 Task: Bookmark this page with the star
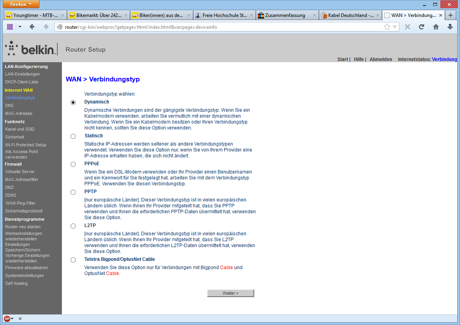387,27
